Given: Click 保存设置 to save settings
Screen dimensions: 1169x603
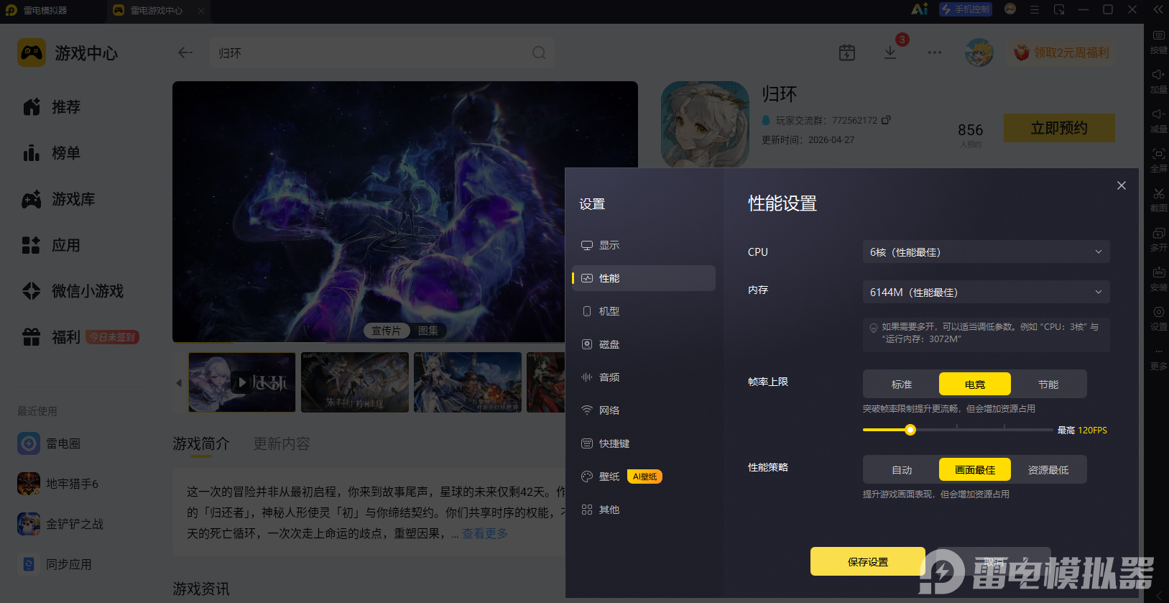Looking at the screenshot, I should coord(868,561).
